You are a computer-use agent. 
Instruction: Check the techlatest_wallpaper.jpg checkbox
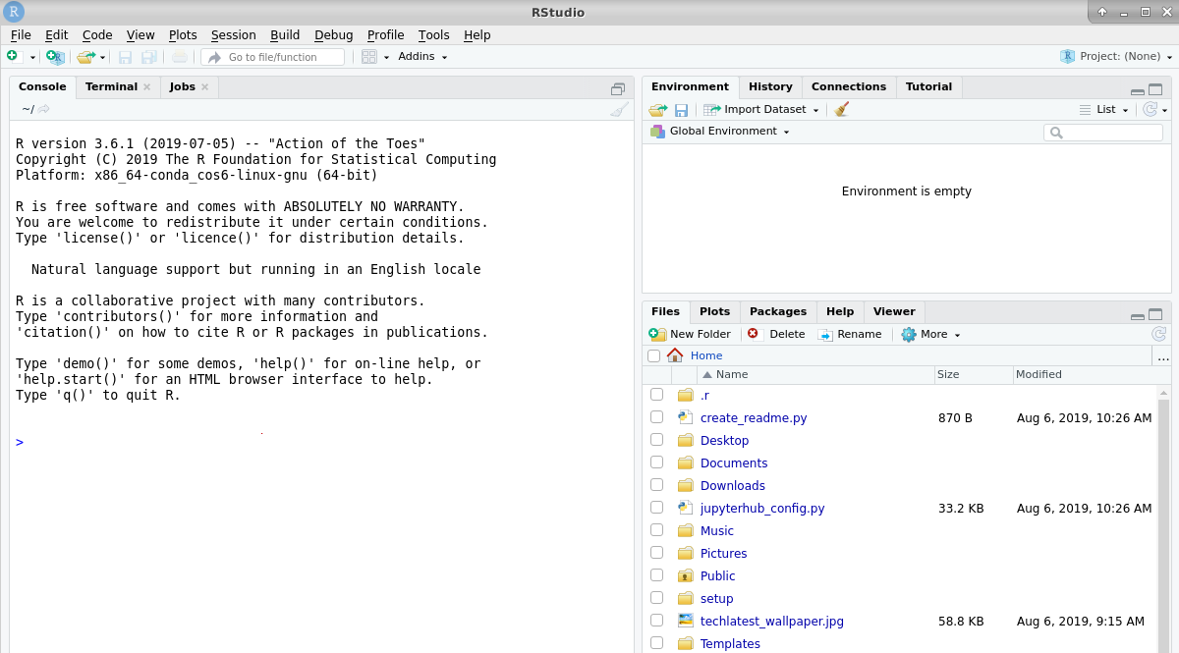click(656, 621)
